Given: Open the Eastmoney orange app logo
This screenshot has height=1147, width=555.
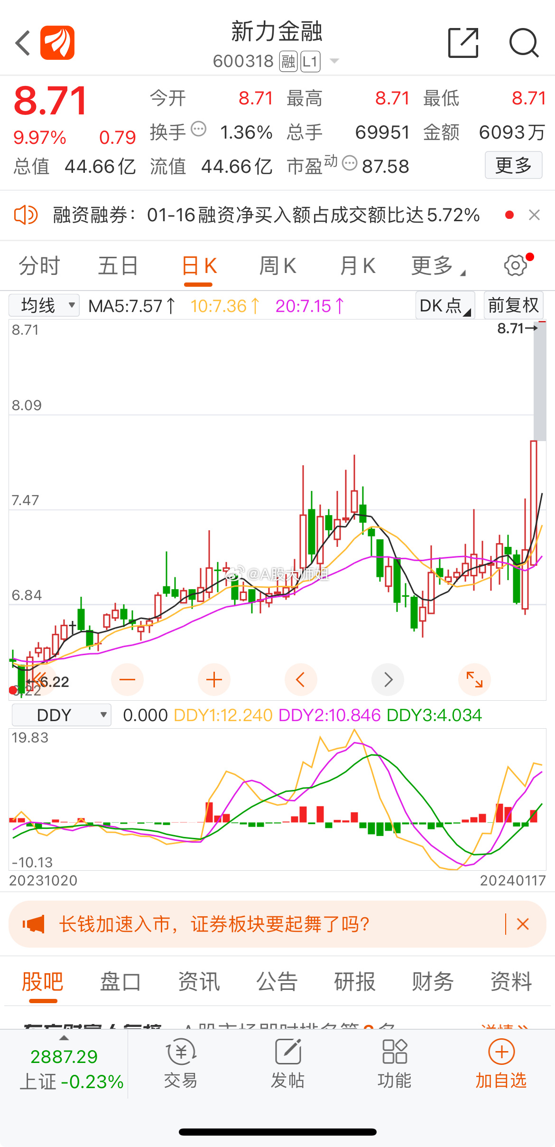Looking at the screenshot, I should tap(57, 43).
